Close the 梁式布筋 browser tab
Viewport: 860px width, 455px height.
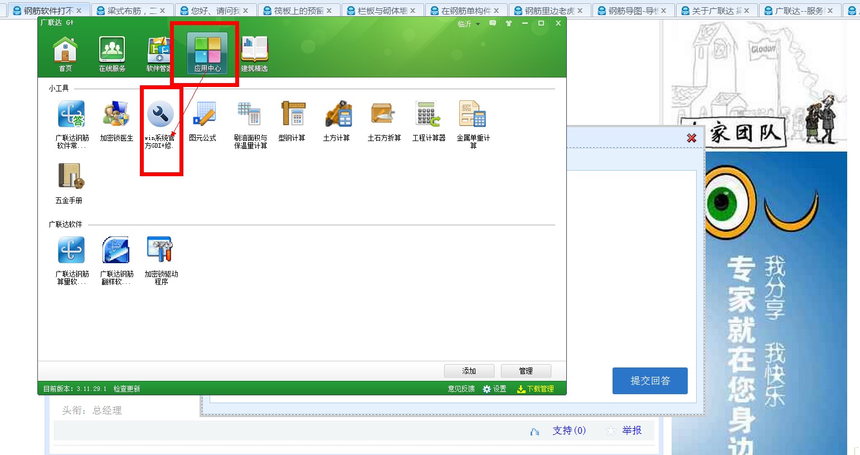point(162,11)
